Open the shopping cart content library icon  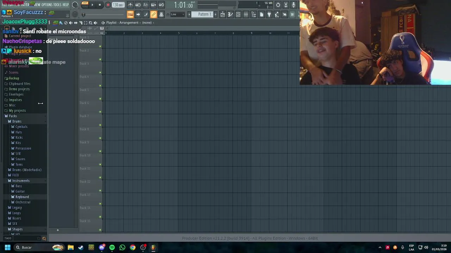292,14
